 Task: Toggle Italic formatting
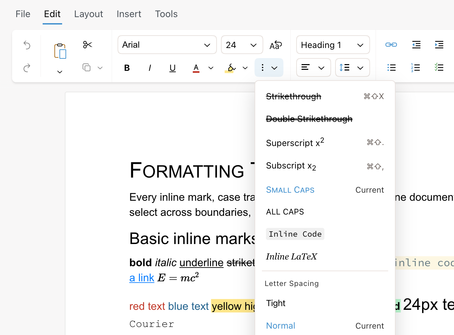point(150,68)
